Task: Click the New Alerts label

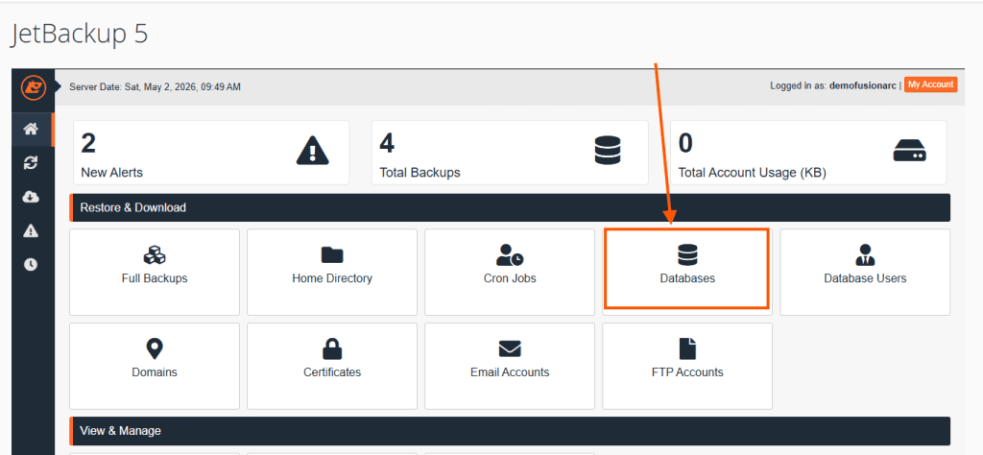Action: click(111, 173)
